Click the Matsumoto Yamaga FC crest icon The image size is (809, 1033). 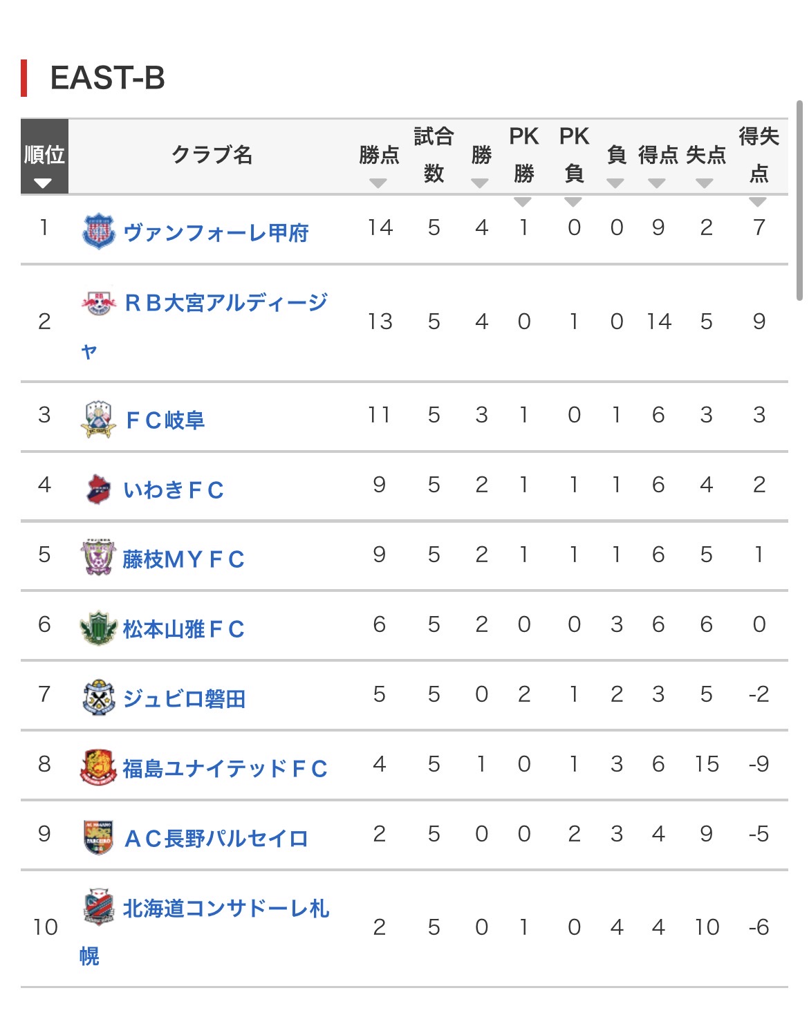pyautogui.click(x=98, y=628)
